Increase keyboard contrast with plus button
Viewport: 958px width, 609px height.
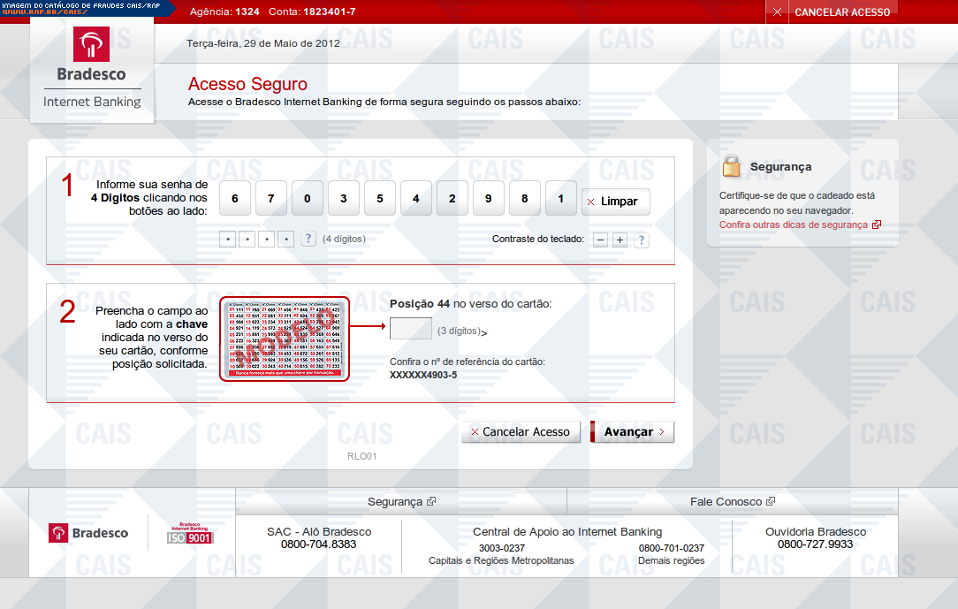click(620, 240)
